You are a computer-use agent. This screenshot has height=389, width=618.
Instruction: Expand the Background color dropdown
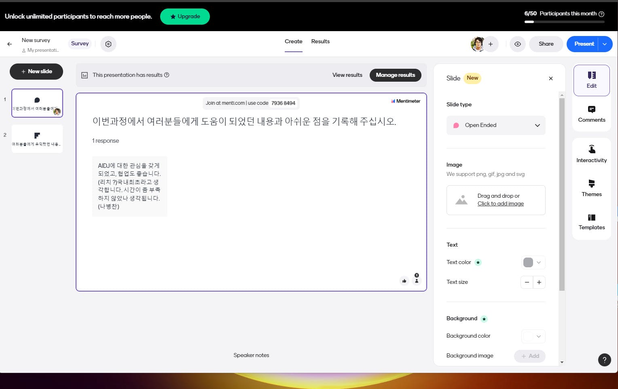point(539,336)
